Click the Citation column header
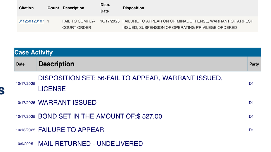The height and width of the screenshot is (152, 271). click(26, 8)
